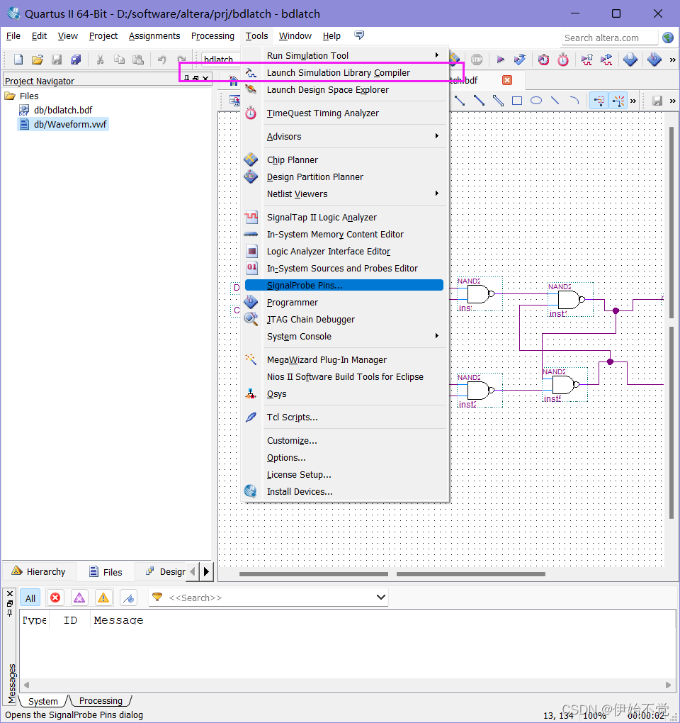Image resolution: width=680 pixels, height=723 pixels.
Task: Toggle the yellow warning messages filter
Action: [103, 598]
